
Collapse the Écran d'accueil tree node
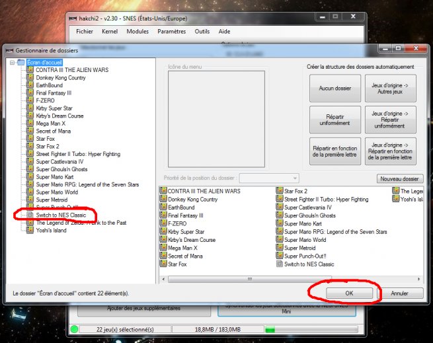[x=12, y=63]
